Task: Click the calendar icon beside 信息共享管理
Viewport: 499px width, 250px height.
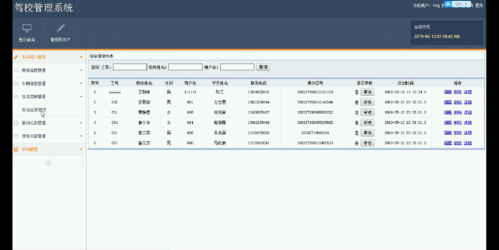Action: 16,136
